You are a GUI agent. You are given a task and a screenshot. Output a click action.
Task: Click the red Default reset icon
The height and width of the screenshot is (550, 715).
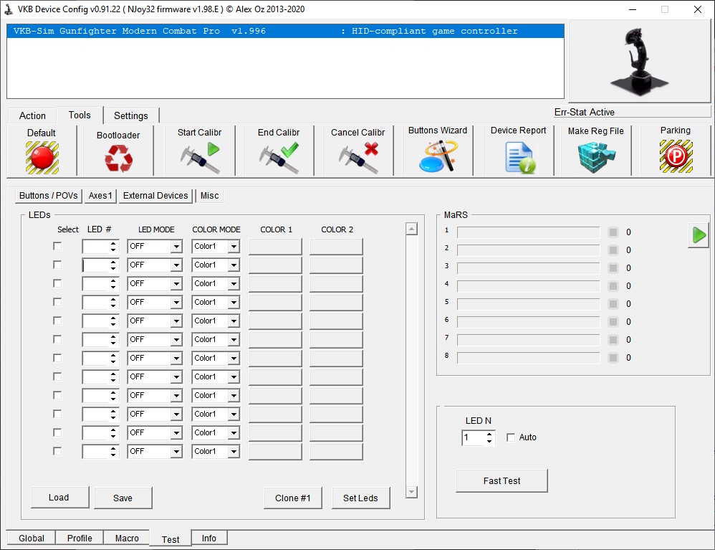(x=42, y=158)
